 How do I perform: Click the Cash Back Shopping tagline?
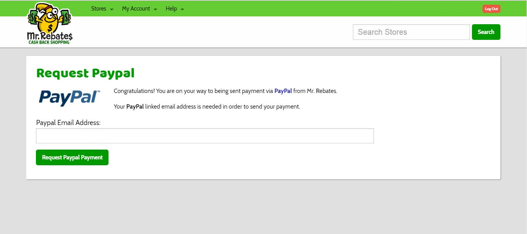pos(49,42)
